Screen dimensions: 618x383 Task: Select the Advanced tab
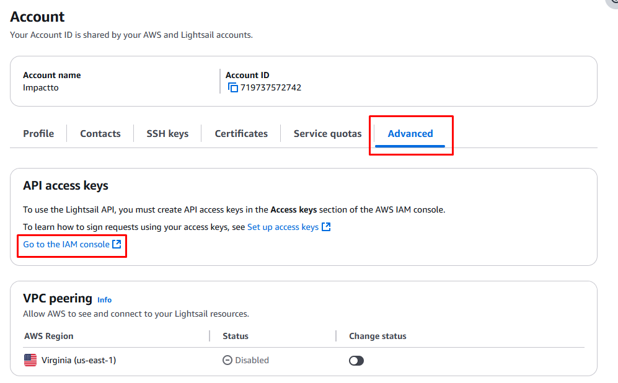(410, 134)
